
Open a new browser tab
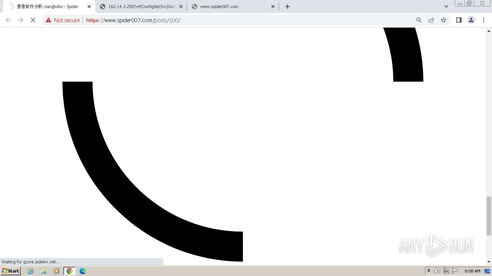coord(288,7)
